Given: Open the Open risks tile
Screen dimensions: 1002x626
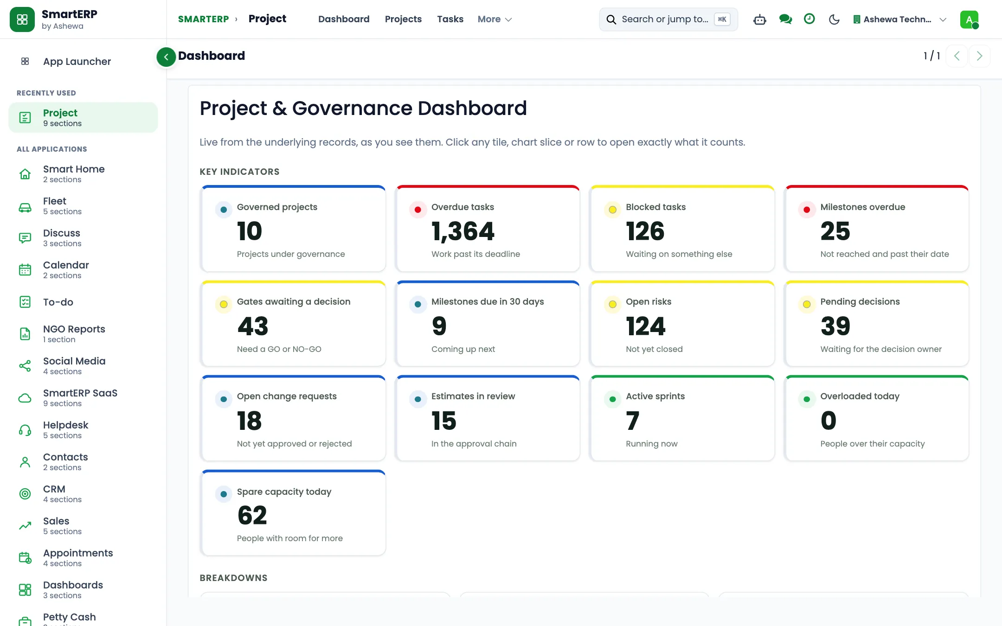Looking at the screenshot, I should [x=682, y=324].
